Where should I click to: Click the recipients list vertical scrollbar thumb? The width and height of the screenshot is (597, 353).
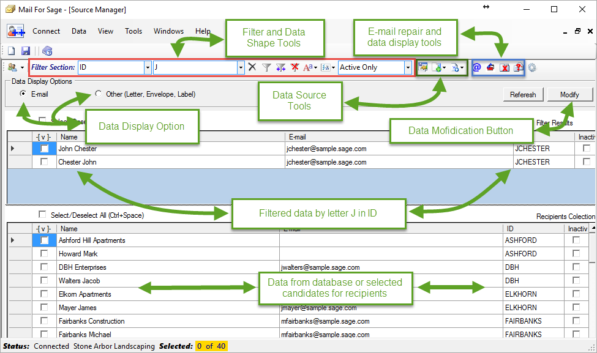593,247
